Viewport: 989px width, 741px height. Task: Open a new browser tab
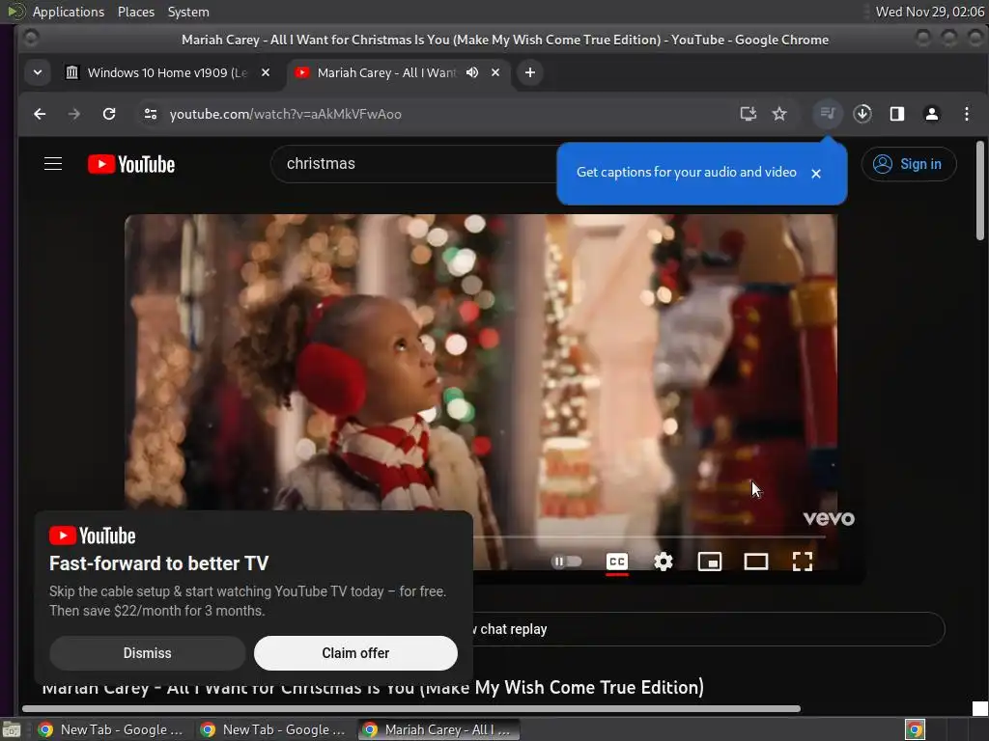click(530, 72)
